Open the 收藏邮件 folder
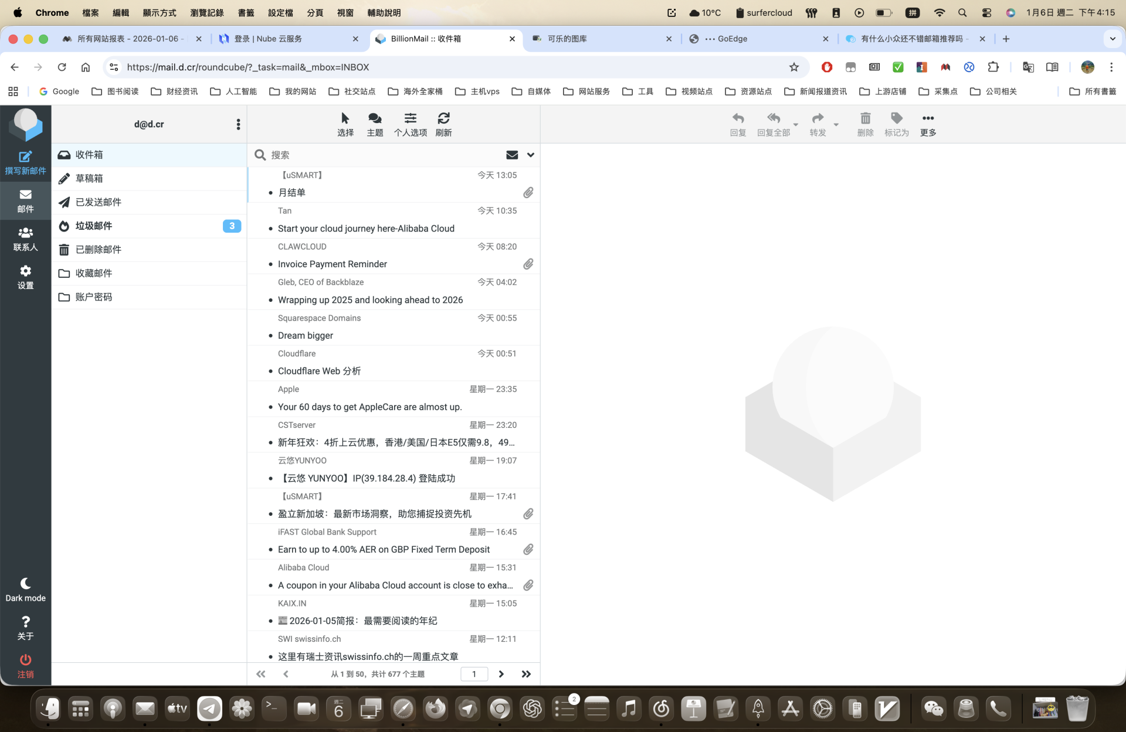The image size is (1126, 732). pos(149,273)
